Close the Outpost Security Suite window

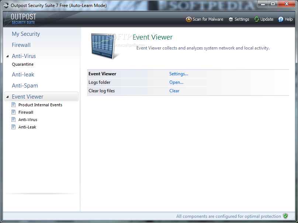point(287,4)
